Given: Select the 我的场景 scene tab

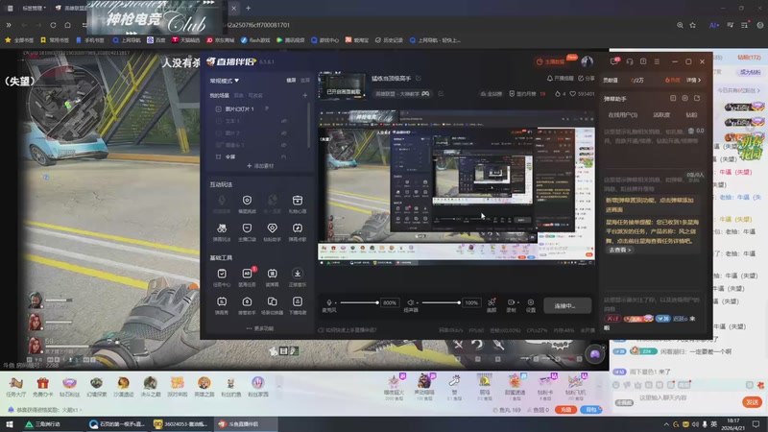Looking at the screenshot, I should 220,95.
